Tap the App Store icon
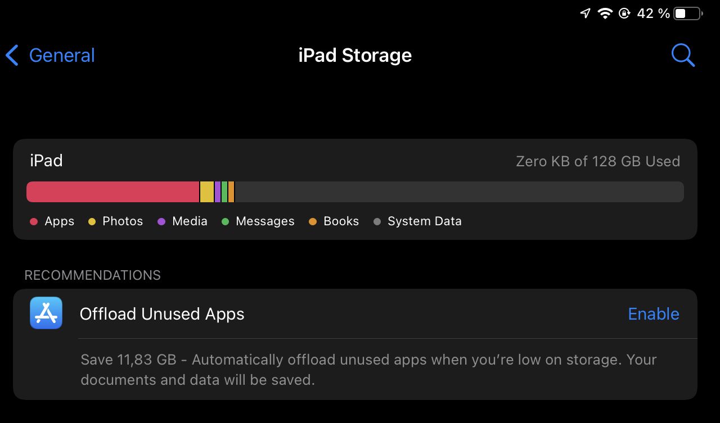Image resolution: width=720 pixels, height=423 pixels. tap(46, 313)
